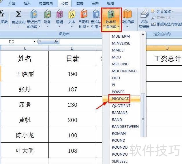The width and height of the screenshot is (182, 164).
Task: Click 定义名称 in the ribbon
Action: 164,11
